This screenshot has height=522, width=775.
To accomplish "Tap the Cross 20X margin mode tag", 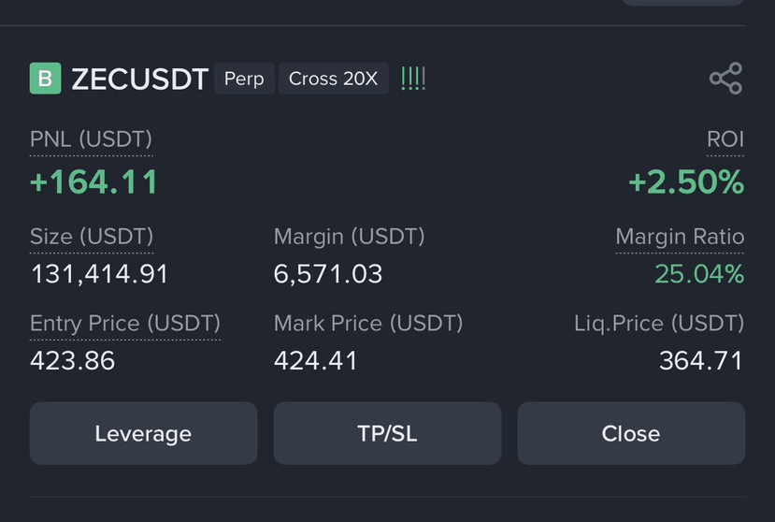I will (333, 79).
